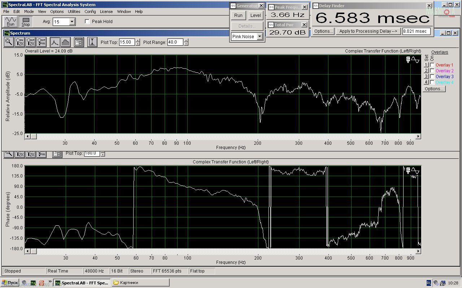
Task: Click the vertical auto-scale amplitude icon
Action: pos(92,42)
